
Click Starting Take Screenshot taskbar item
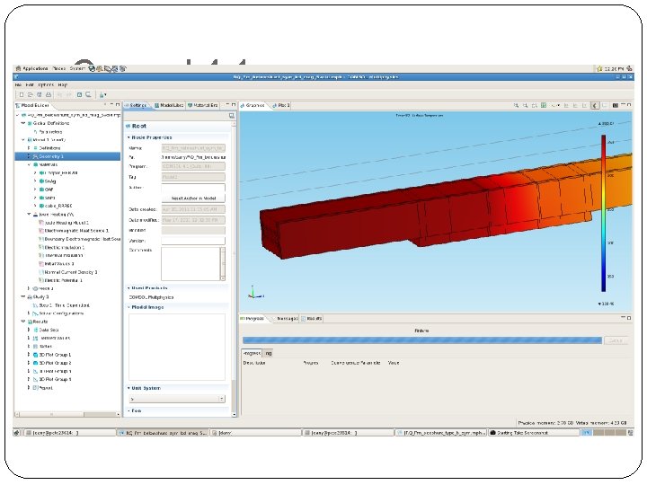[x=534, y=433]
